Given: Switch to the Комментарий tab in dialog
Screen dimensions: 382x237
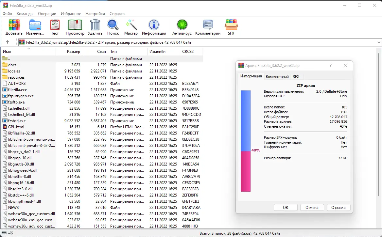Looking at the screenshot, I should click(277, 77).
